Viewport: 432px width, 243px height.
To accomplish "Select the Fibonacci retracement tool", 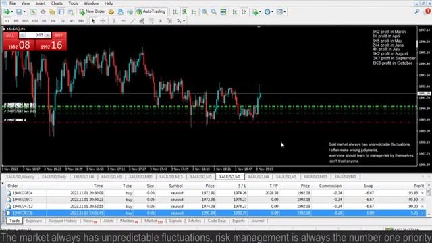I will [151, 21].
